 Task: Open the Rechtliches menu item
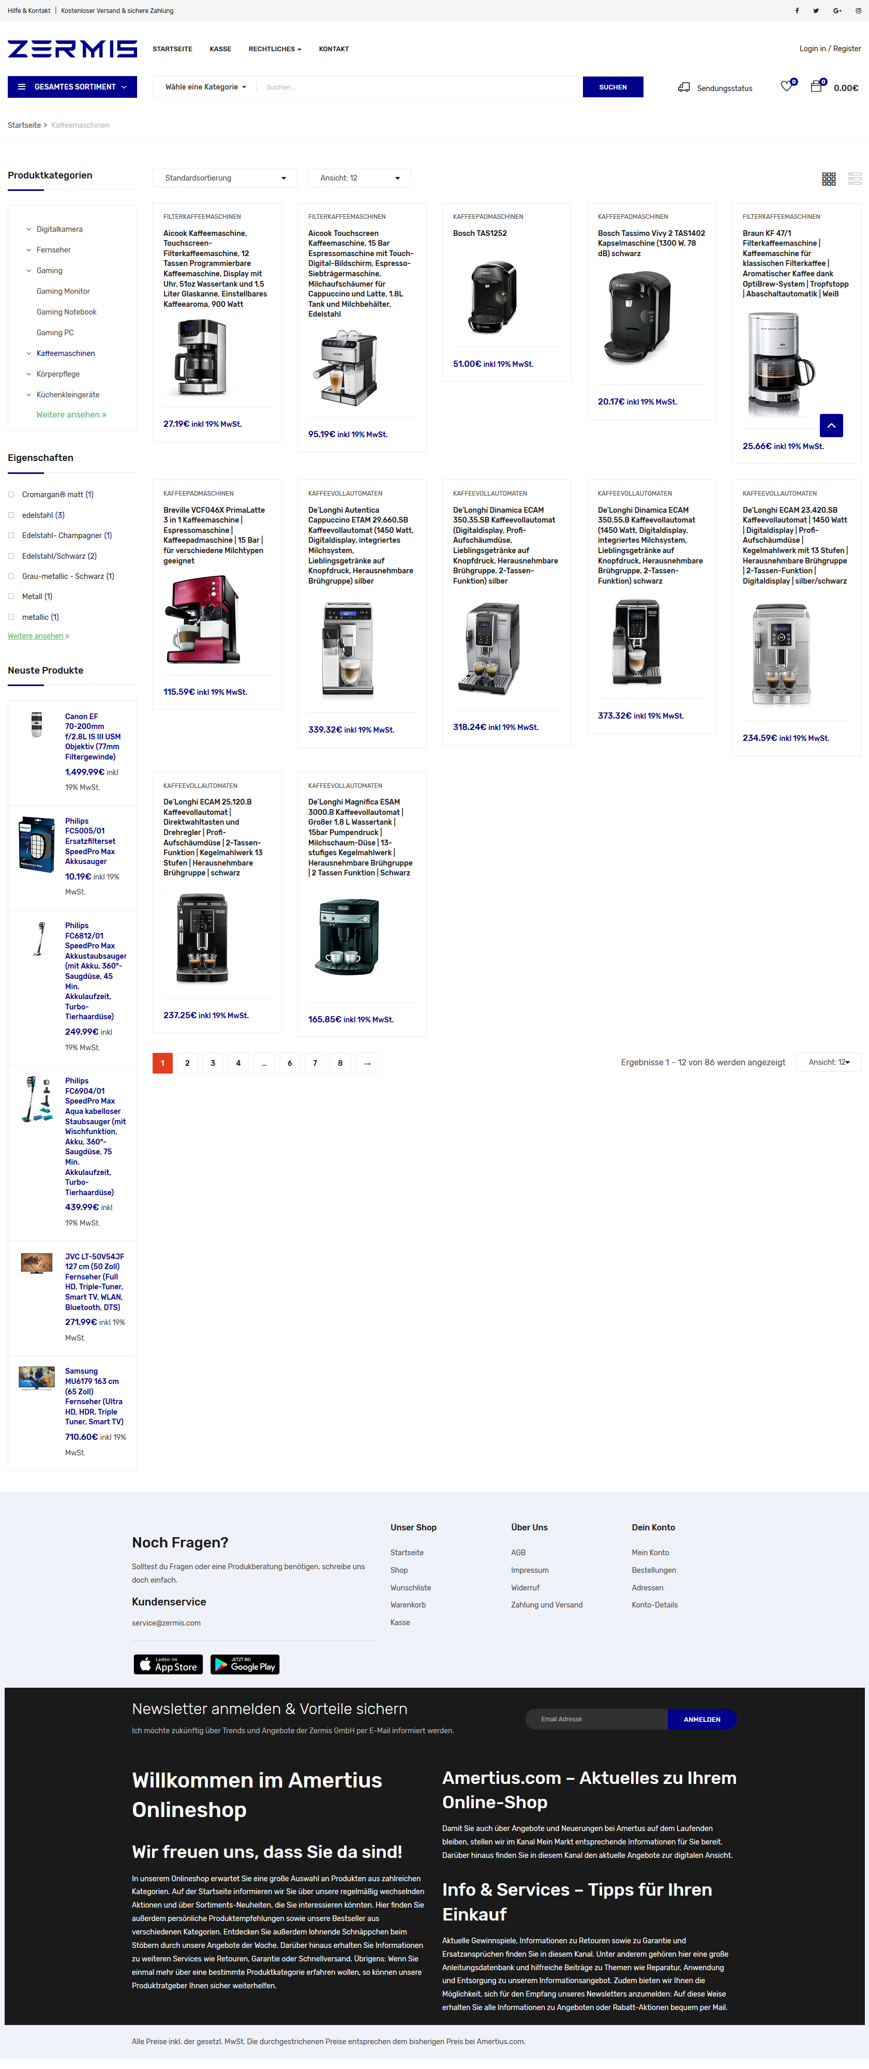tap(275, 49)
